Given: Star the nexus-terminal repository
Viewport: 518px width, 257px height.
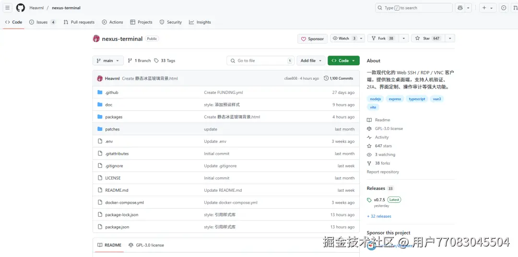Looking at the screenshot, I should click(x=428, y=38).
